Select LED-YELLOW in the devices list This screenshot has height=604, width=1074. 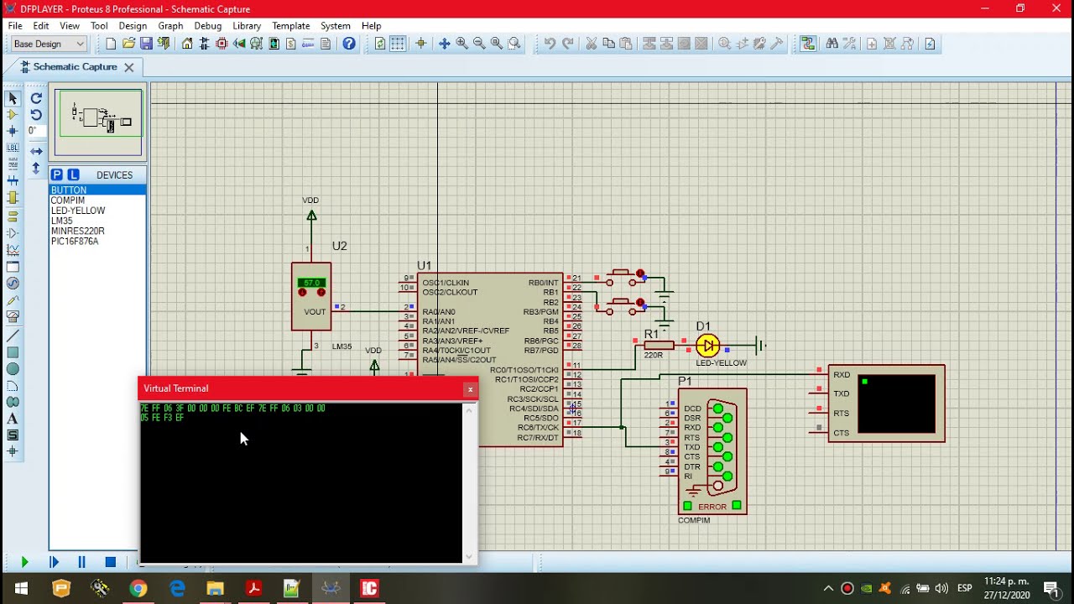pyautogui.click(x=97, y=211)
